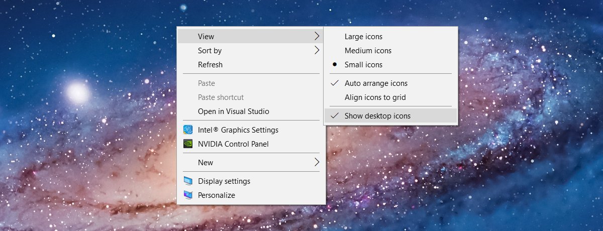Expand the New submenu arrow

coord(317,162)
